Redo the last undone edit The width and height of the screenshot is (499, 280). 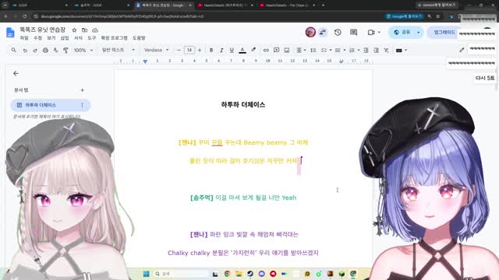[x=35, y=50]
